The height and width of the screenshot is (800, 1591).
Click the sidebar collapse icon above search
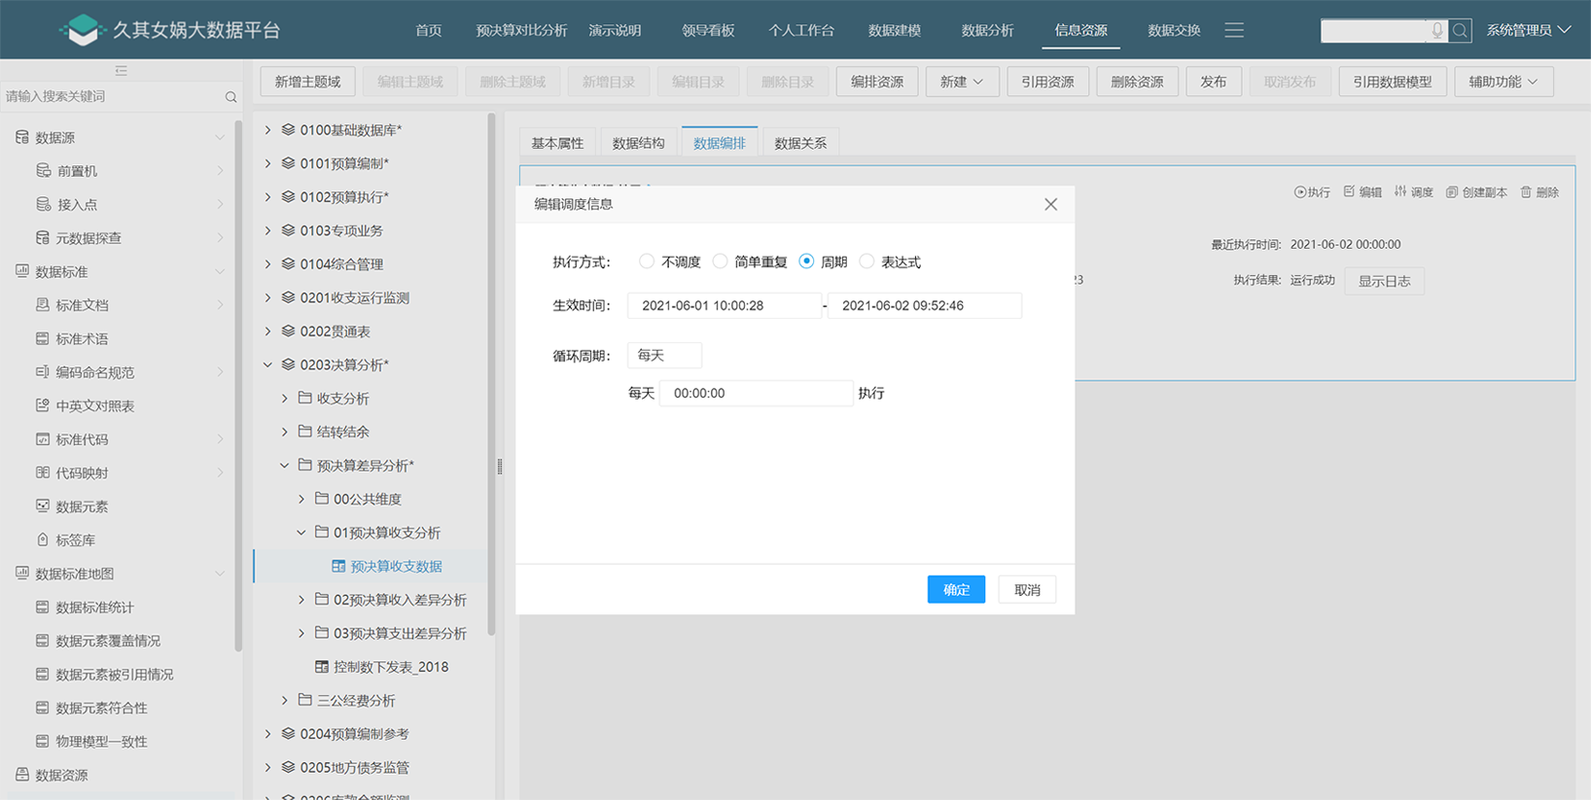click(121, 71)
